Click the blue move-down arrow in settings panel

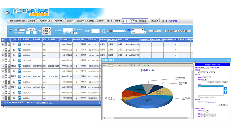225,92
